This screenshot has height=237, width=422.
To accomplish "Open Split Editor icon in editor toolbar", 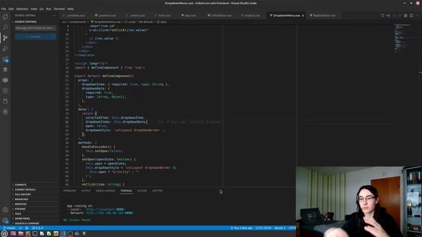I will [411, 16].
